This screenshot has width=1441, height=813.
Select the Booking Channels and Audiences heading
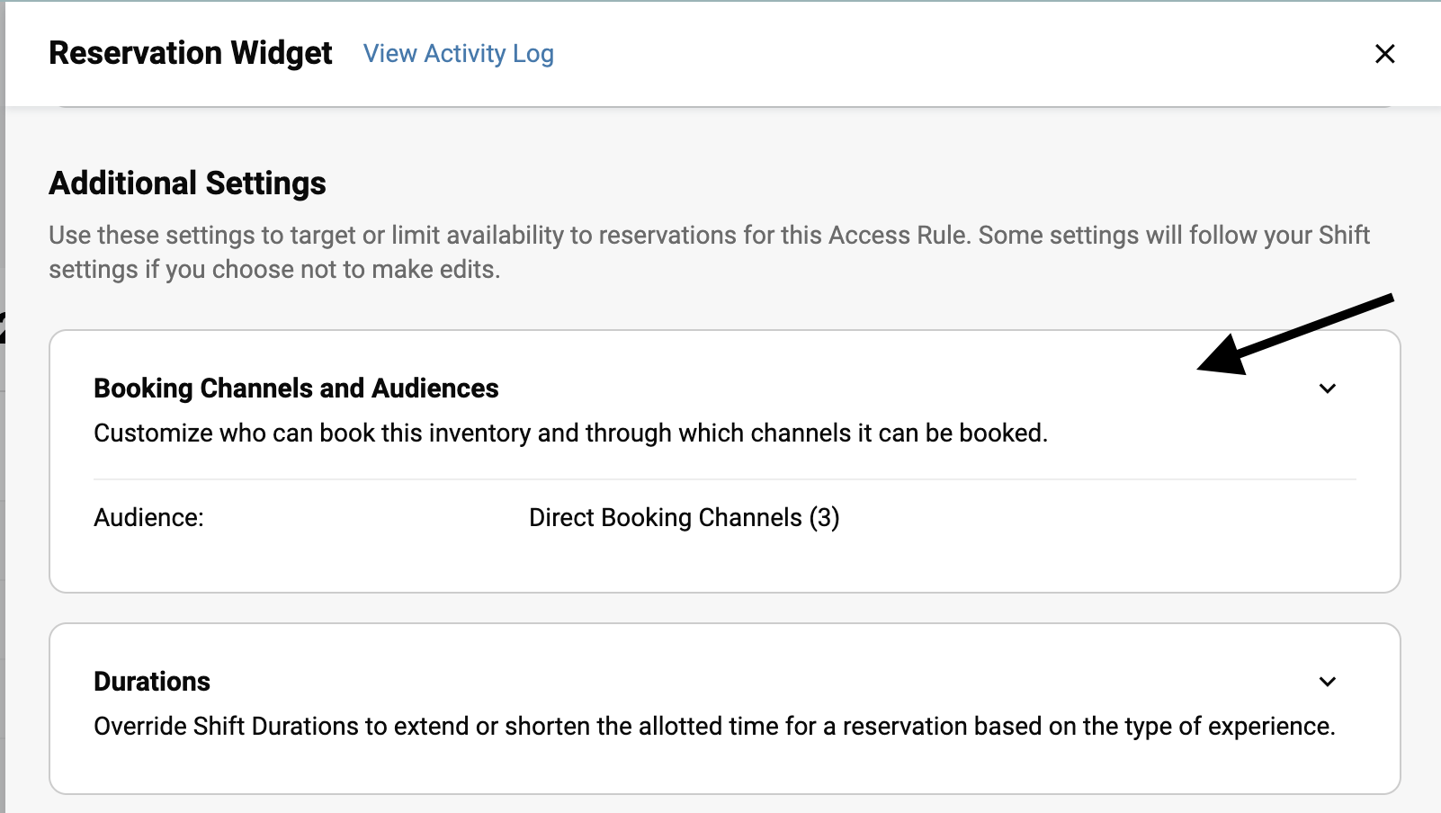[x=296, y=389]
